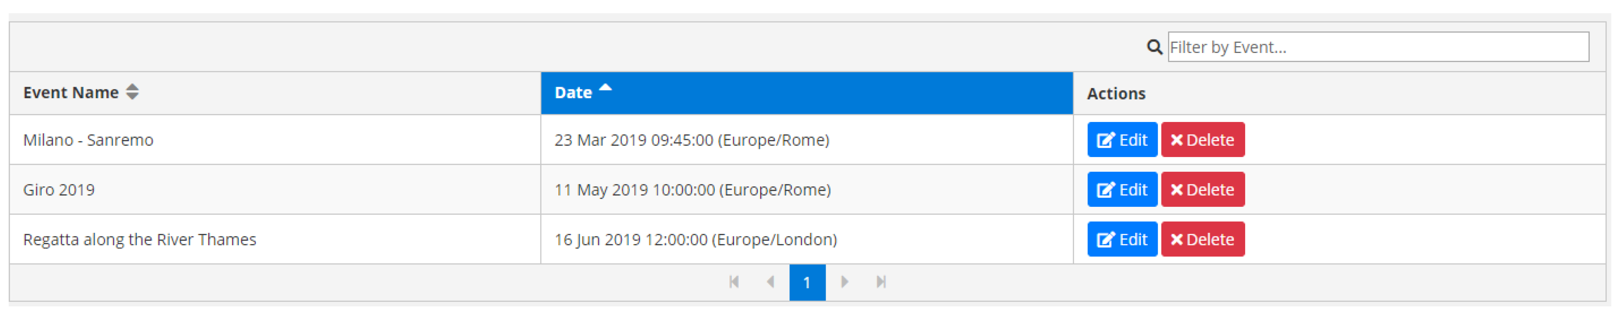Delete the Milano - Sanremo event
1620x316 pixels.
coord(1203,140)
